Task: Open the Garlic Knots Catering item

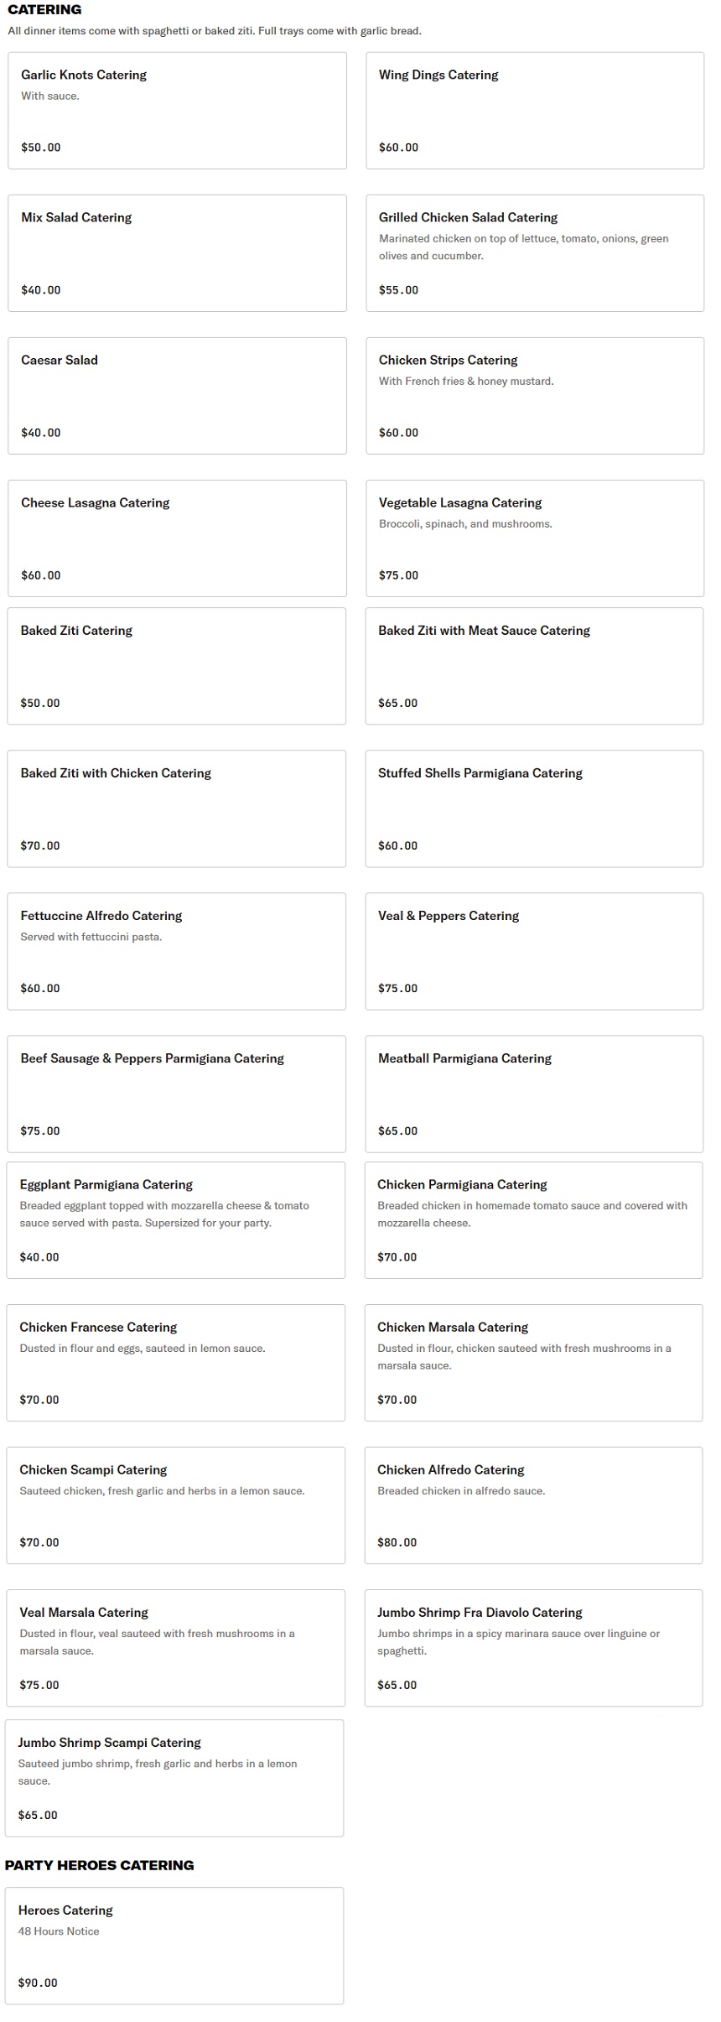Action: [177, 111]
